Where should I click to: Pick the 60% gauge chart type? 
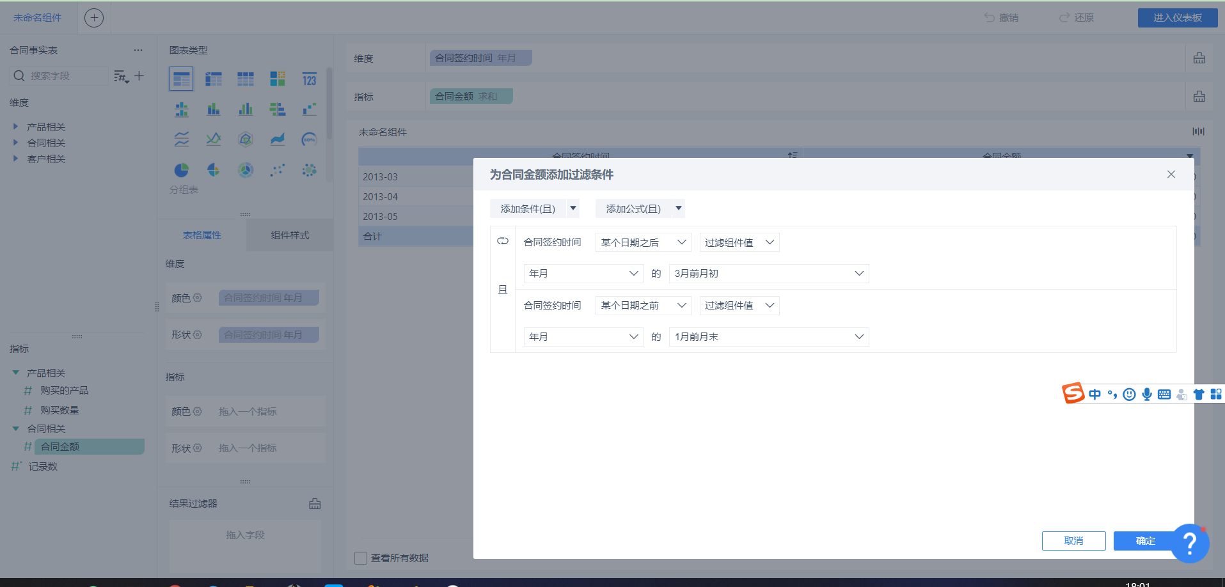pyautogui.click(x=310, y=139)
